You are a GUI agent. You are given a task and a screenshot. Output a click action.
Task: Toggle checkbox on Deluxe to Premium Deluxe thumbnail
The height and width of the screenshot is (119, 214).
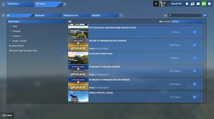(69, 50)
